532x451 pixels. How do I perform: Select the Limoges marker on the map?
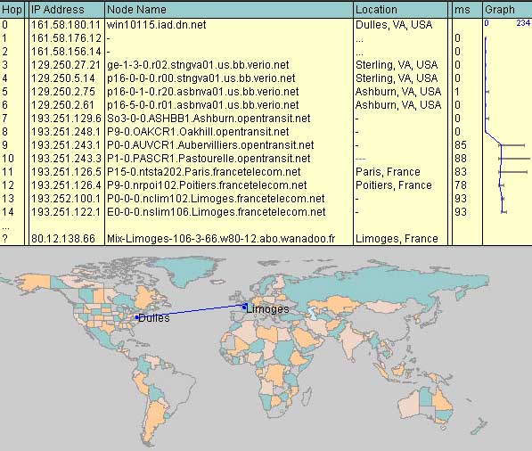tap(244, 307)
